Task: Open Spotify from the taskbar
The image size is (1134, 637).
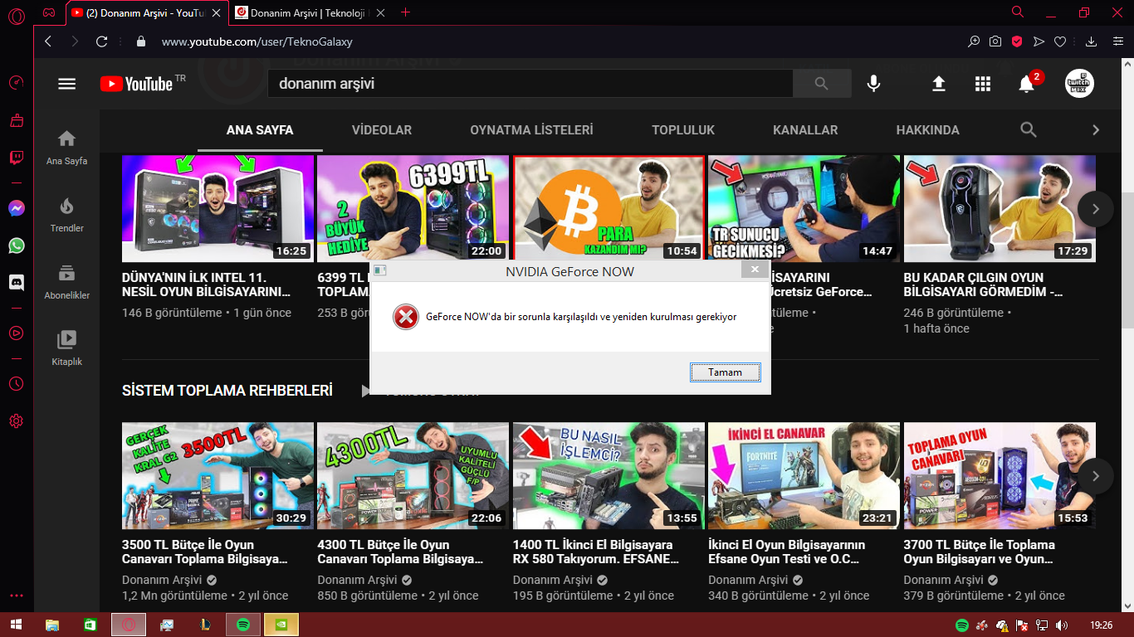Action: tap(244, 625)
